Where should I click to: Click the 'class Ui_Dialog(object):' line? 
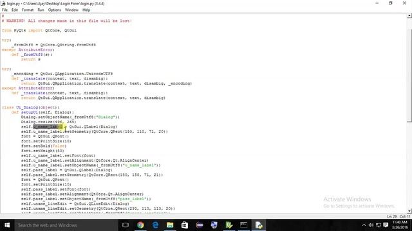31,107
